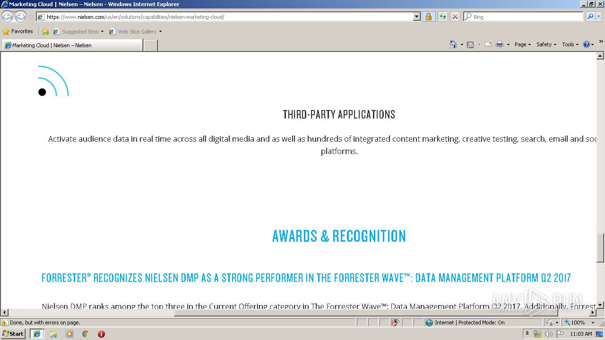
Task: Open the Page menu
Action: coord(523,44)
